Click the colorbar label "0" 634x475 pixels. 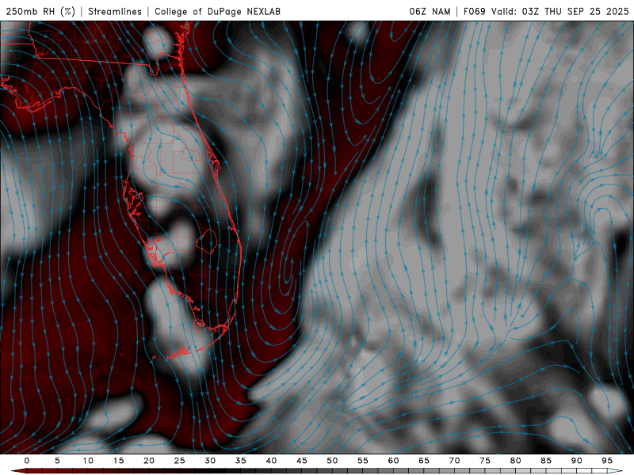click(x=27, y=461)
